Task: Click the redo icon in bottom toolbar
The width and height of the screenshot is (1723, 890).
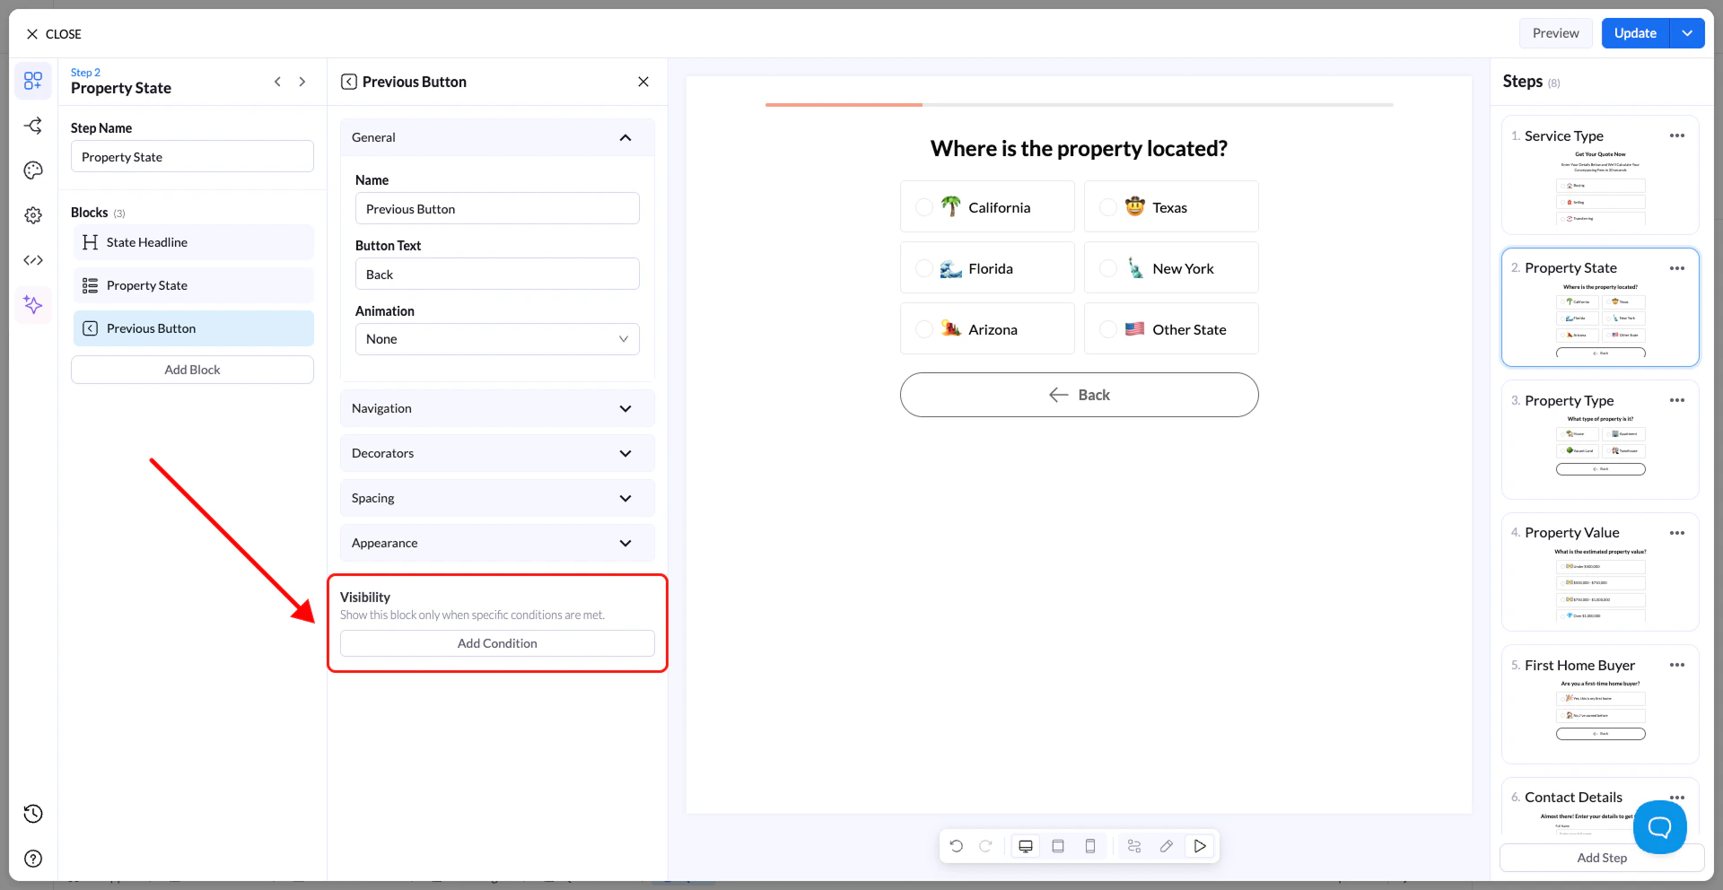Action: click(985, 846)
